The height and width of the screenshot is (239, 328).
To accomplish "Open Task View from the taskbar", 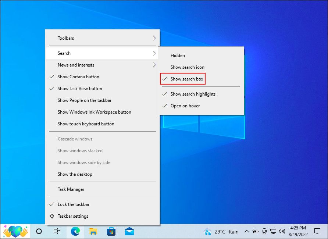I will pos(56,231).
